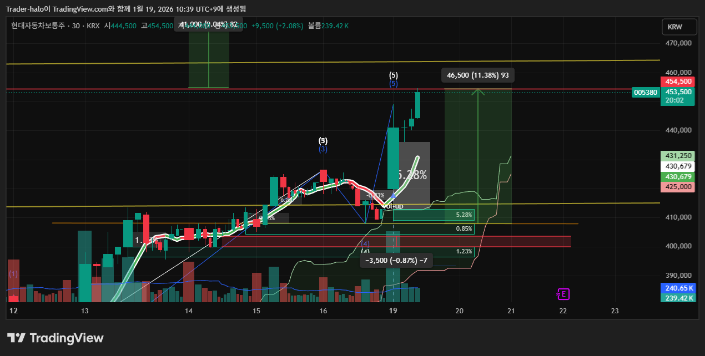Image resolution: width=705 pixels, height=356 pixels.
Task: Click the 460,000 price axis tick
Action: [x=678, y=72]
